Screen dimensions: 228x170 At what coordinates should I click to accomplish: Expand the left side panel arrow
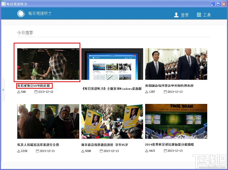(3, 90)
